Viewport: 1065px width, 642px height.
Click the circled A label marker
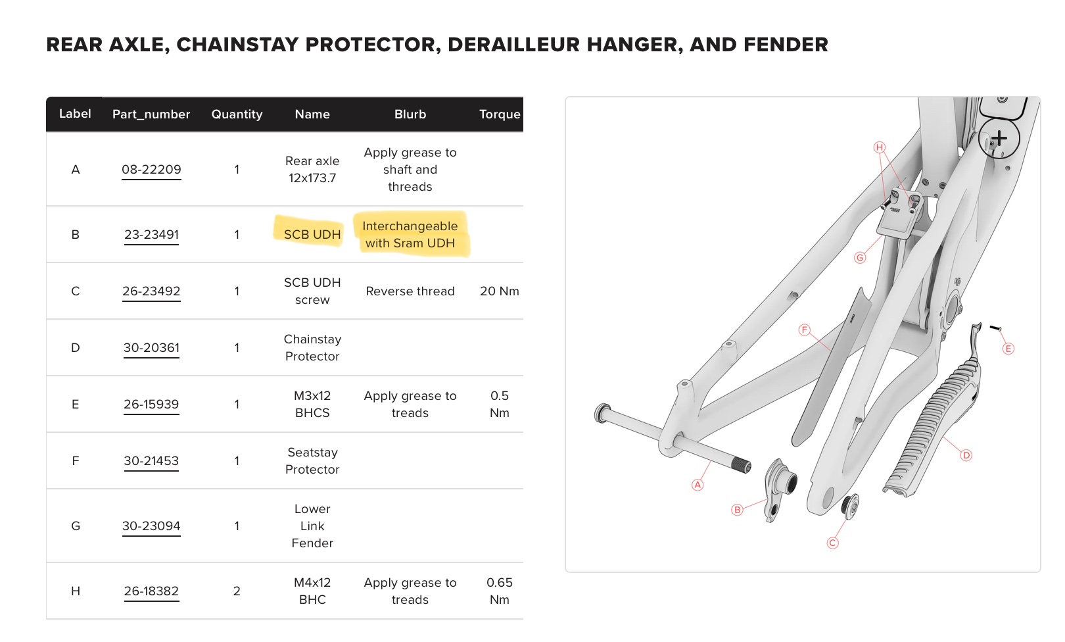698,485
